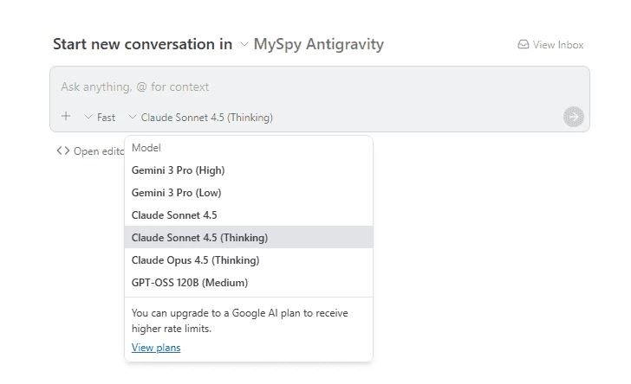
Task: Choose Gemini 3 Pro (Low) from list
Action: [x=177, y=193]
